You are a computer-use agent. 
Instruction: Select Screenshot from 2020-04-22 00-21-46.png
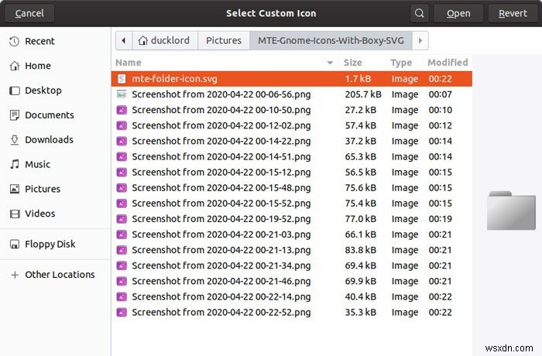point(221,281)
